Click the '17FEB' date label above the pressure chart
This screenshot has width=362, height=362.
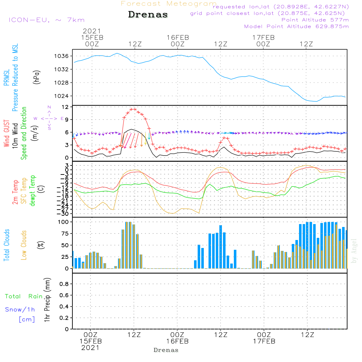point(264,37)
